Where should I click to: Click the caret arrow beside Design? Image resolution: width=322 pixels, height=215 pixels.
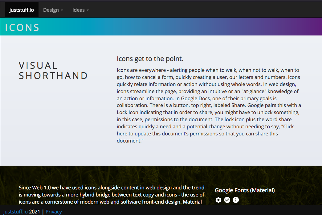62,10
